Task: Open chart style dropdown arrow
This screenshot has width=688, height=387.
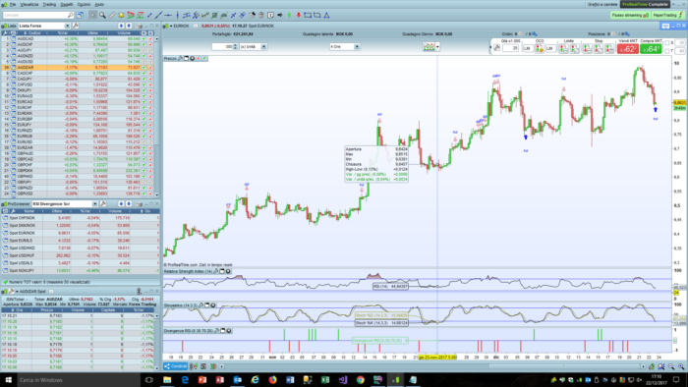Action: point(437,46)
